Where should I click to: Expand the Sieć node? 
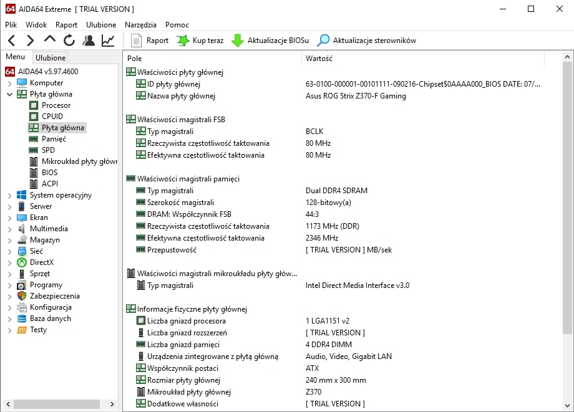click(9, 252)
